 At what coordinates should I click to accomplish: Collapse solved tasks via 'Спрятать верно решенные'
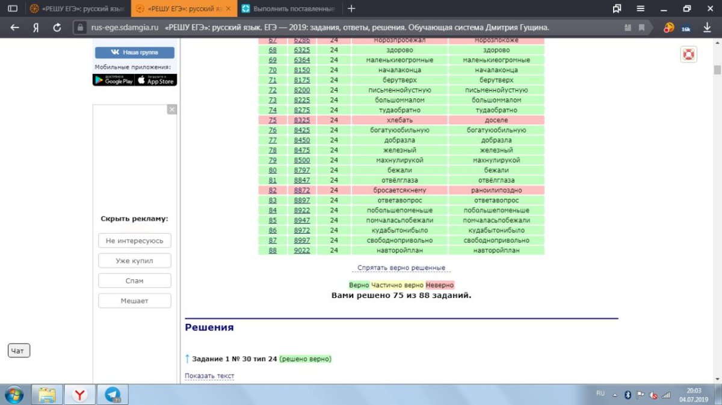pyautogui.click(x=401, y=268)
